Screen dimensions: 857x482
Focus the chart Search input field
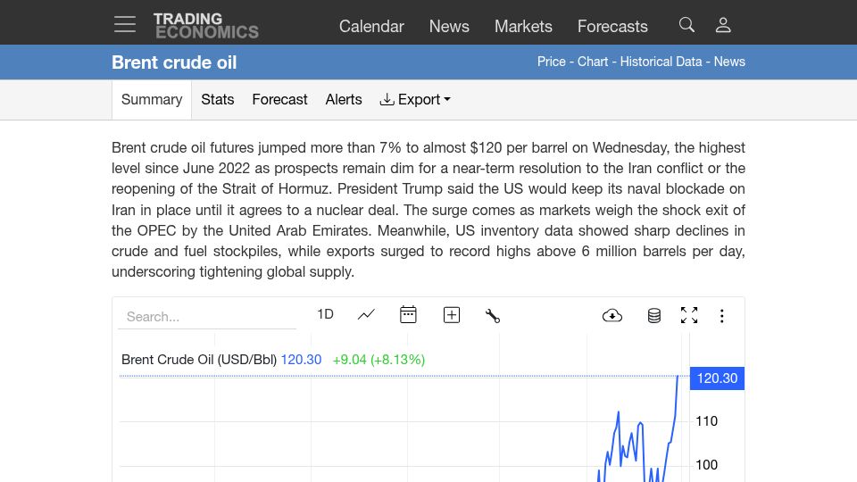click(207, 316)
